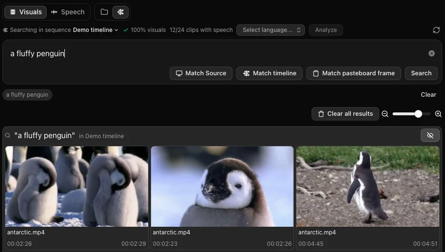
Task: Click the Search button
Action: click(x=421, y=73)
